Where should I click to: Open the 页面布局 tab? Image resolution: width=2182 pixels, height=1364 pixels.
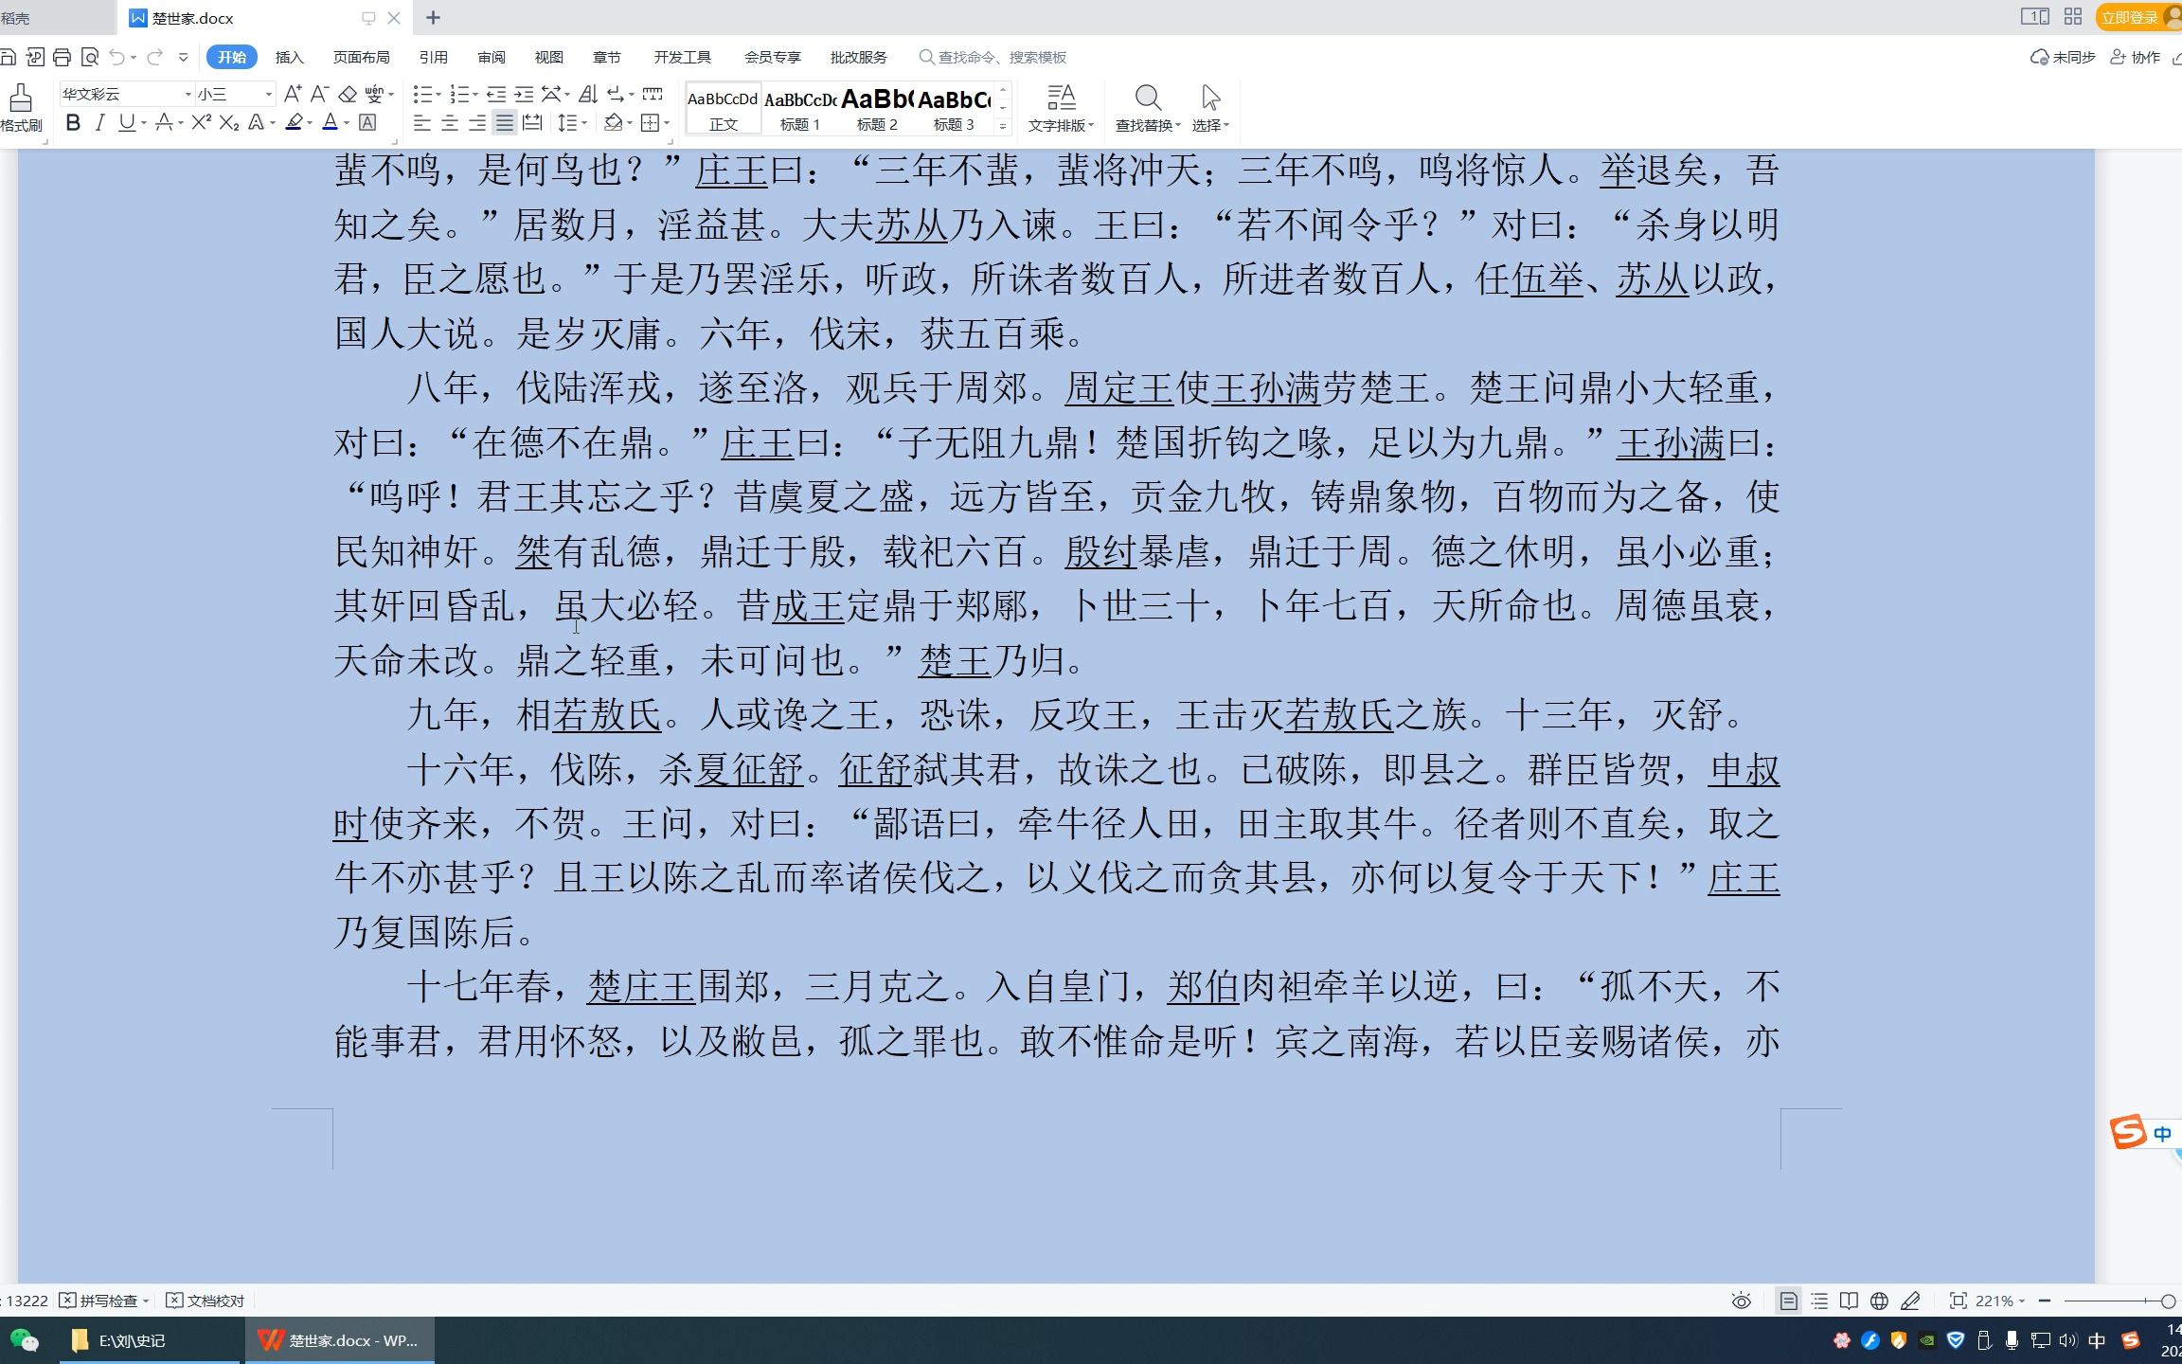pos(361,57)
